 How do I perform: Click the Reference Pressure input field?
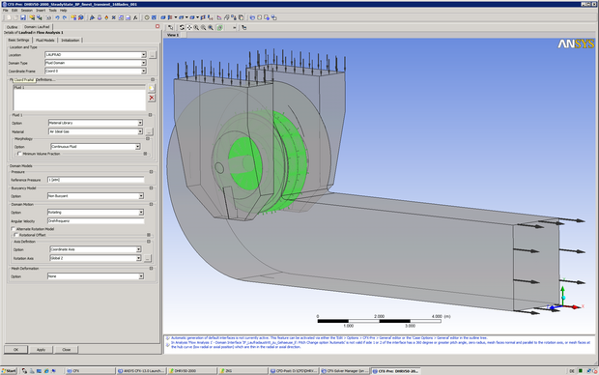96,180
